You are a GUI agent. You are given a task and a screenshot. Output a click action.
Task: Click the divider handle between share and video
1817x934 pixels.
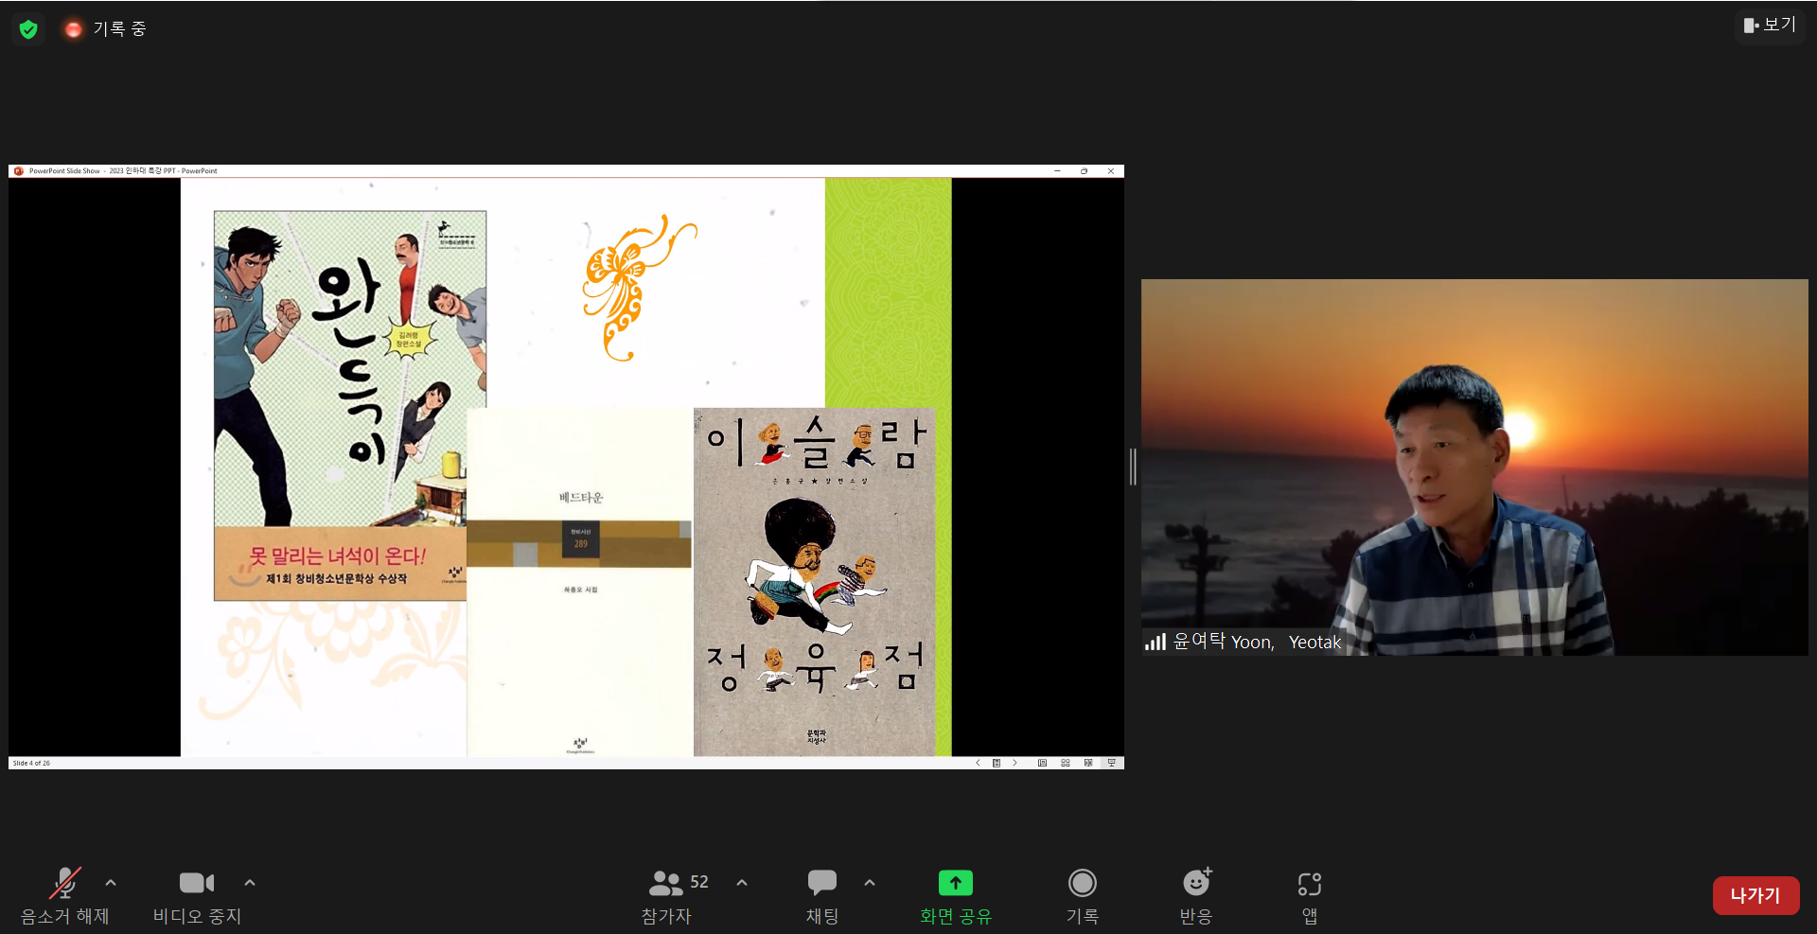tap(1133, 467)
